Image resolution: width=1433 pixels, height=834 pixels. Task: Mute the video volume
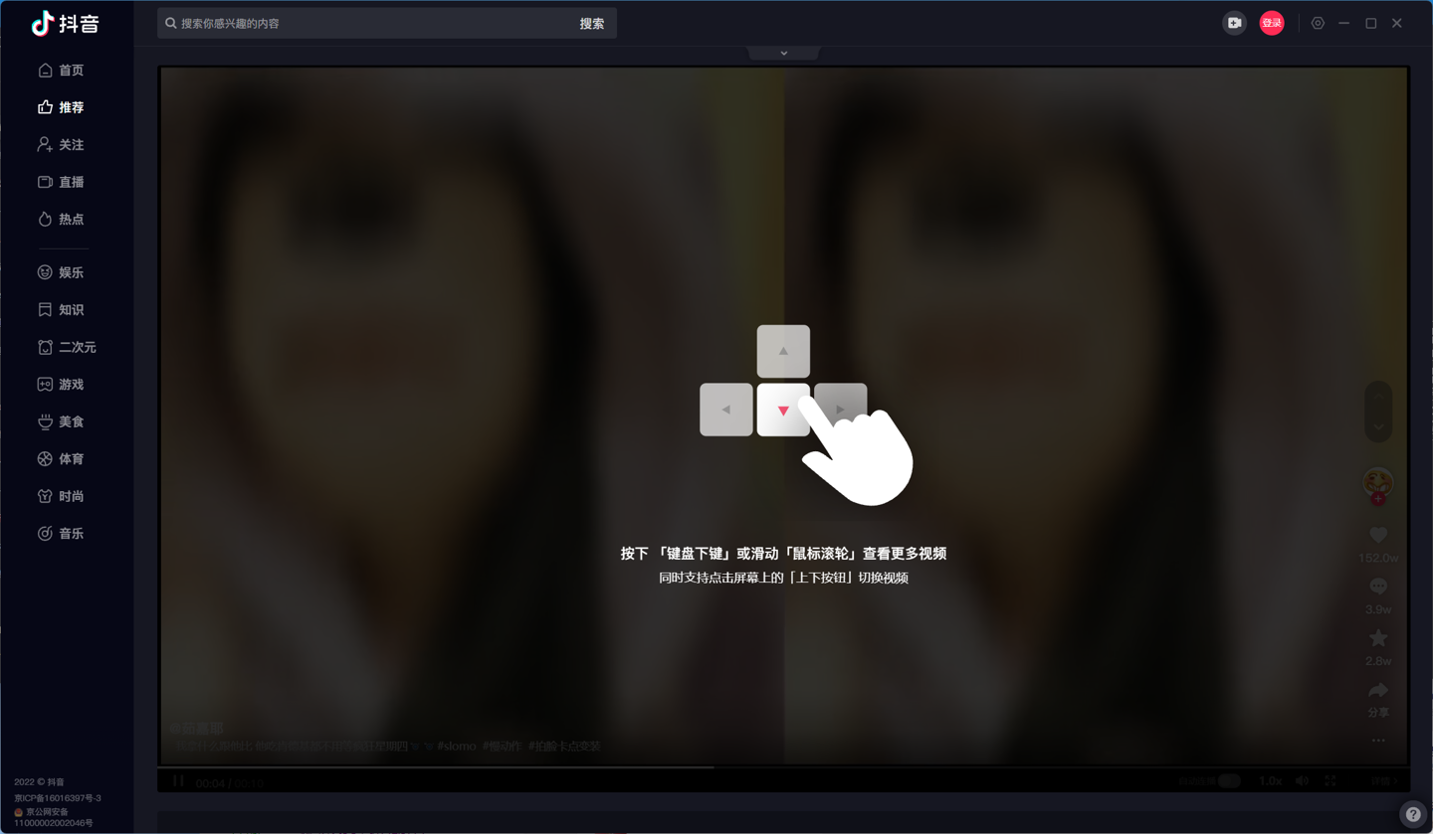(x=1302, y=781)
